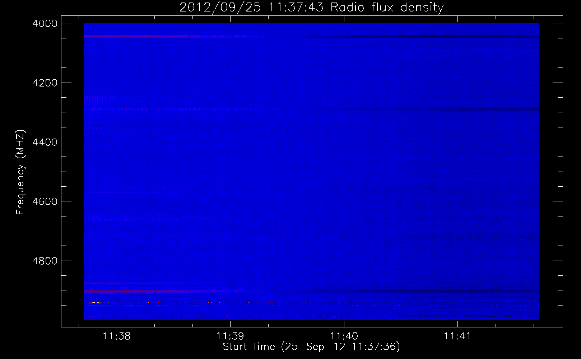Click the '11:41' time tick label
Image resolution: width=581 pixels, height=359 pixels.
point(457,336)
